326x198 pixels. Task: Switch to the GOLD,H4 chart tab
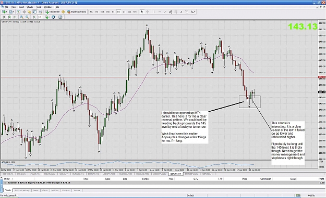pyautogui.click(x=64, y=174)
